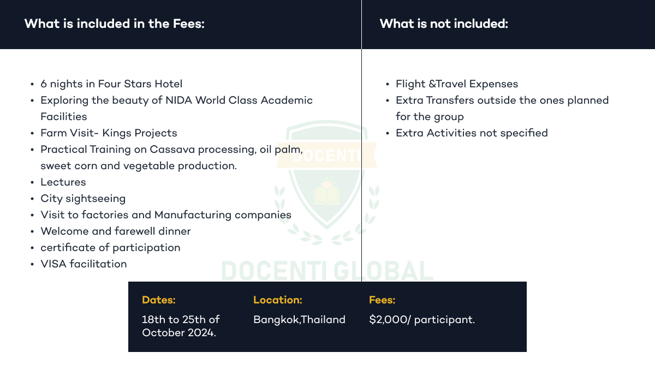Viewport: 655px width, 382px height.
Task: Select the 'What is not included' heading
Action: [444, 24]
